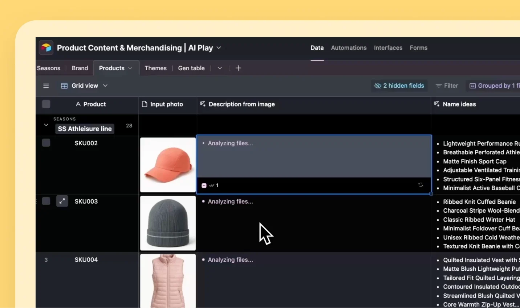Toggle the 2 hidden fields visibility
520x308 pixels.
pos(399,86)
